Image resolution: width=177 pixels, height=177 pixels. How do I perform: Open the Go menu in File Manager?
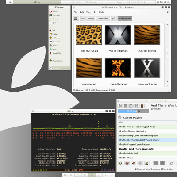95,12
